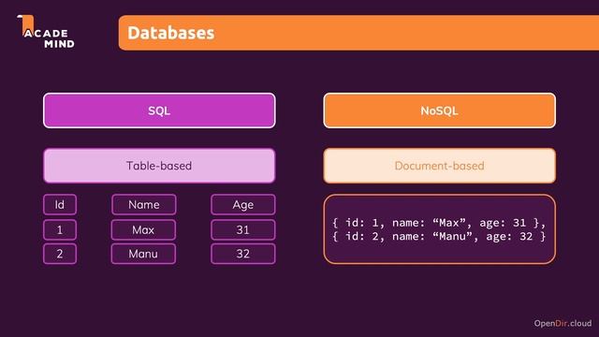Click the Name column header cell
Viewport: 599px width, 337px height.
point(144,205)
